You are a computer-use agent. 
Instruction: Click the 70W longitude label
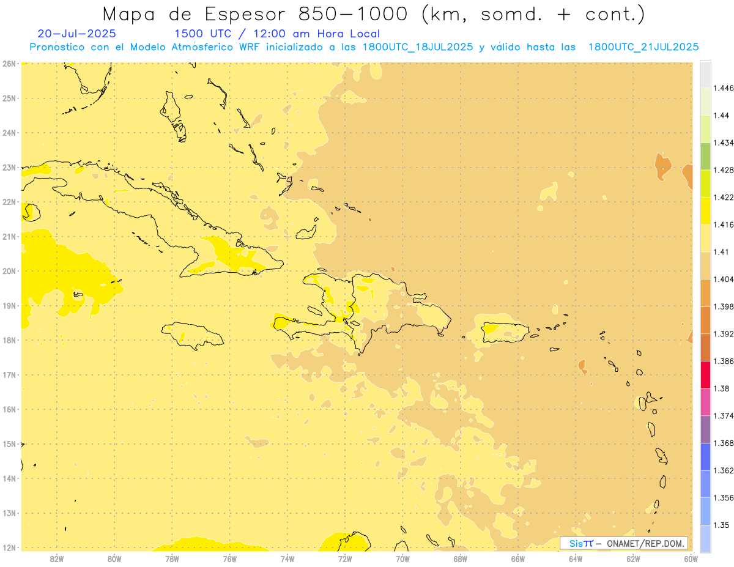402,558
